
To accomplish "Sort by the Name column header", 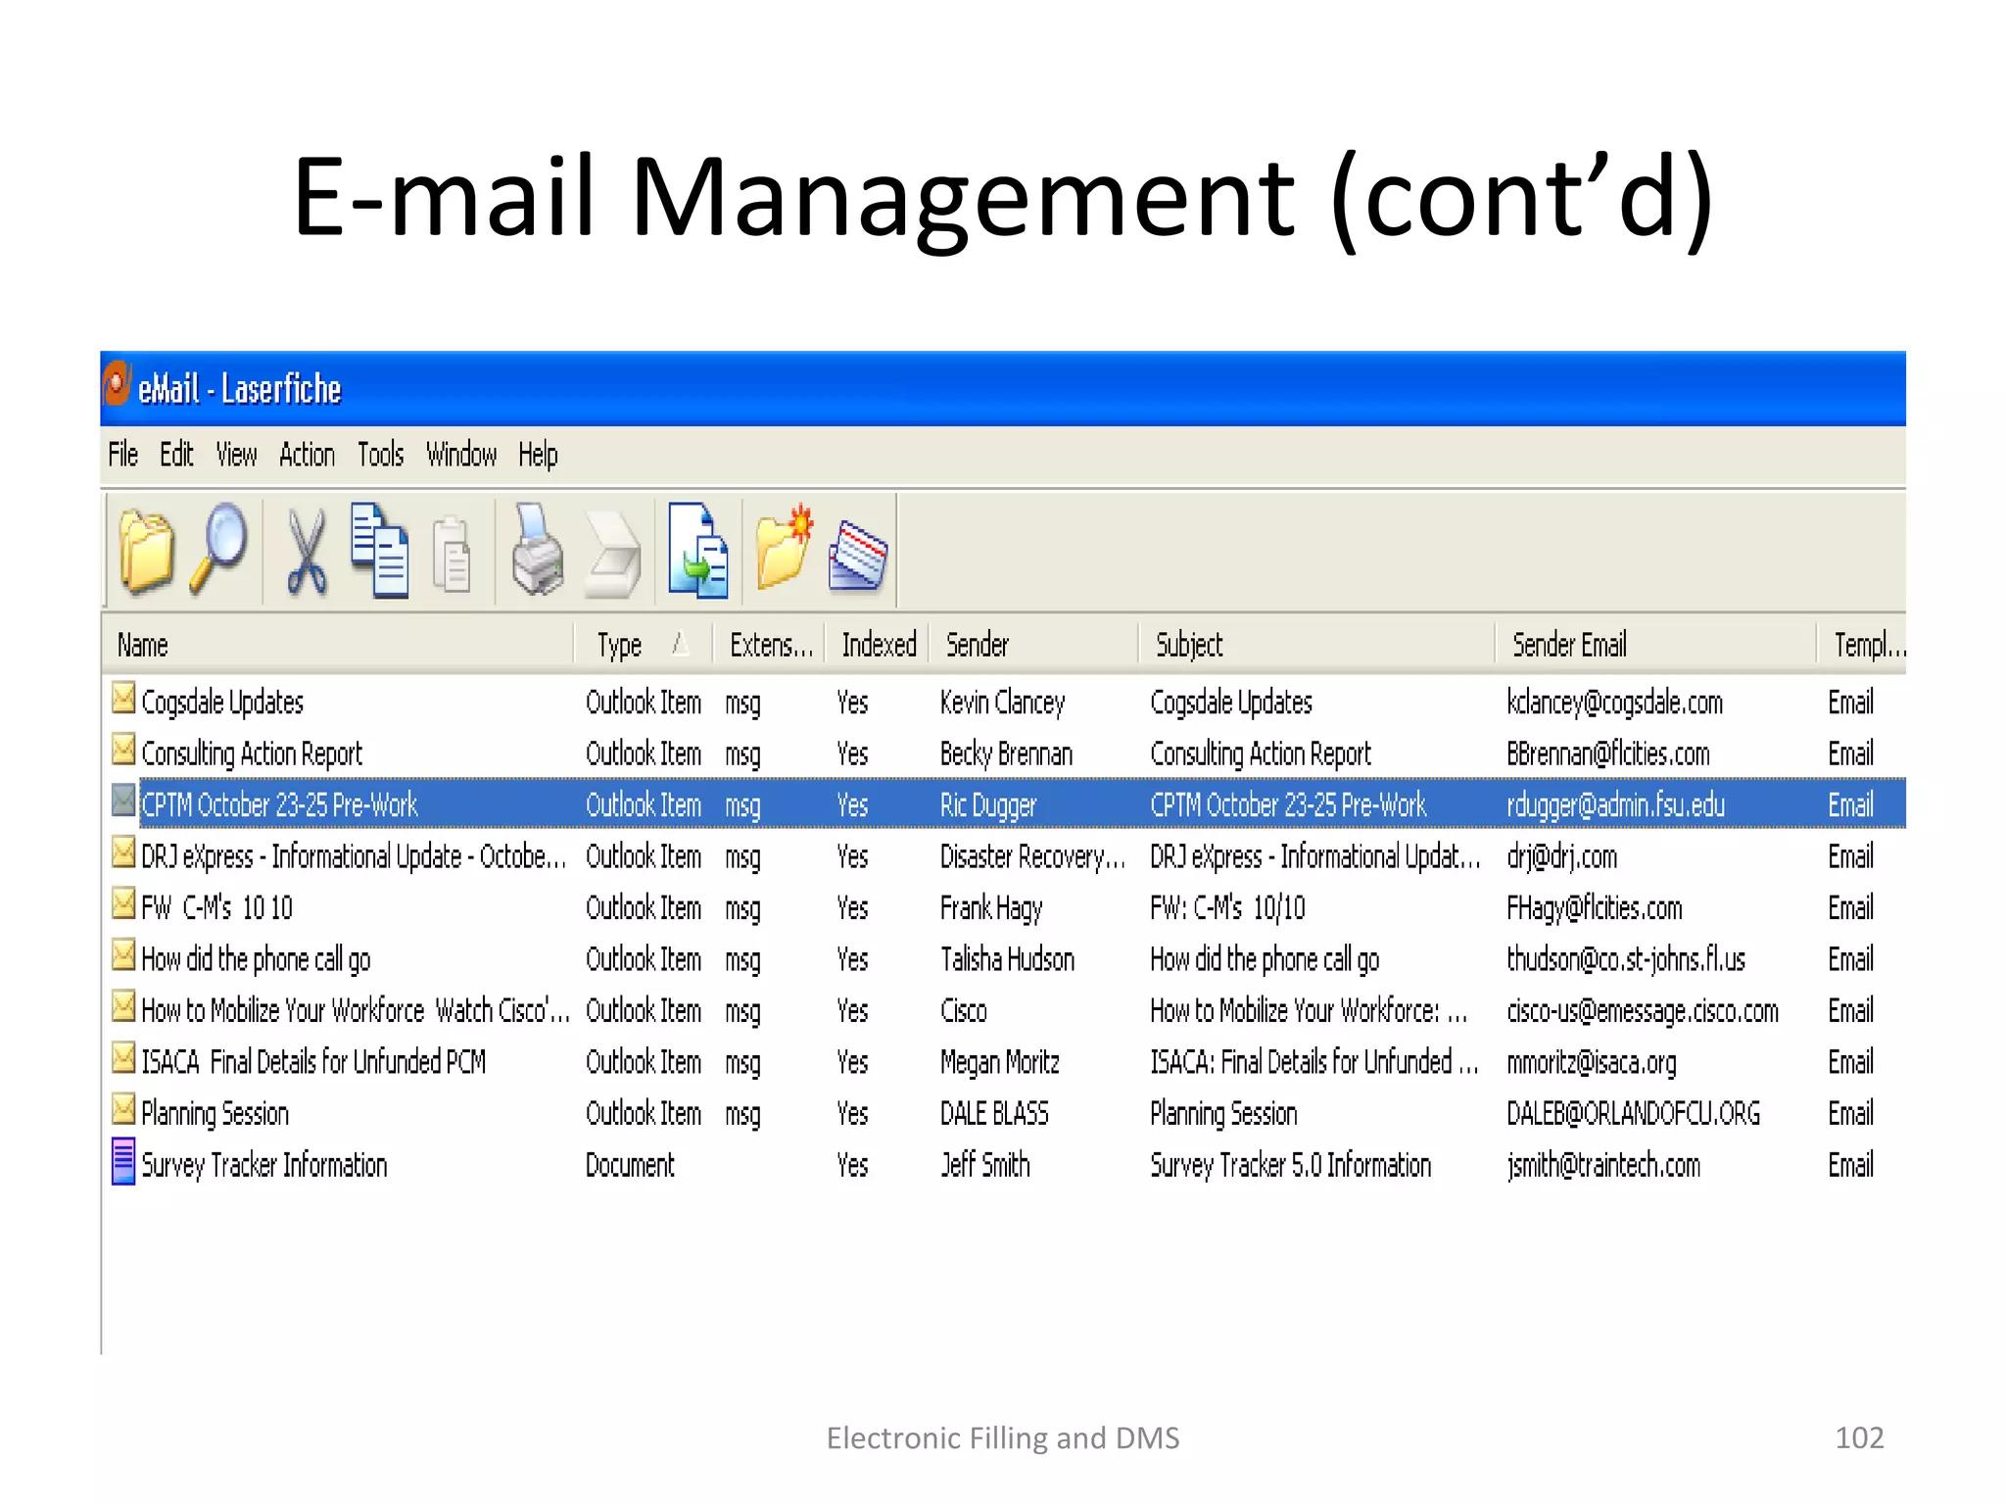I will (x=338, y=645).
